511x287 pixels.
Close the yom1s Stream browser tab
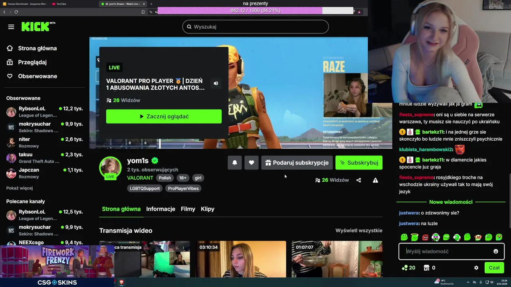pyautogui.click(x=144, y=4)
